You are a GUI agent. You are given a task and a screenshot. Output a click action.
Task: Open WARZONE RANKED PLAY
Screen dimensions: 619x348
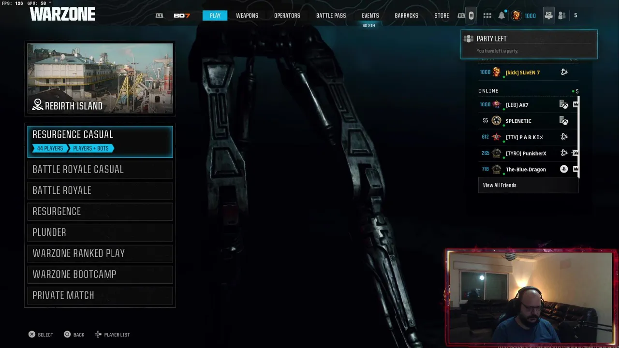point(100,253)
